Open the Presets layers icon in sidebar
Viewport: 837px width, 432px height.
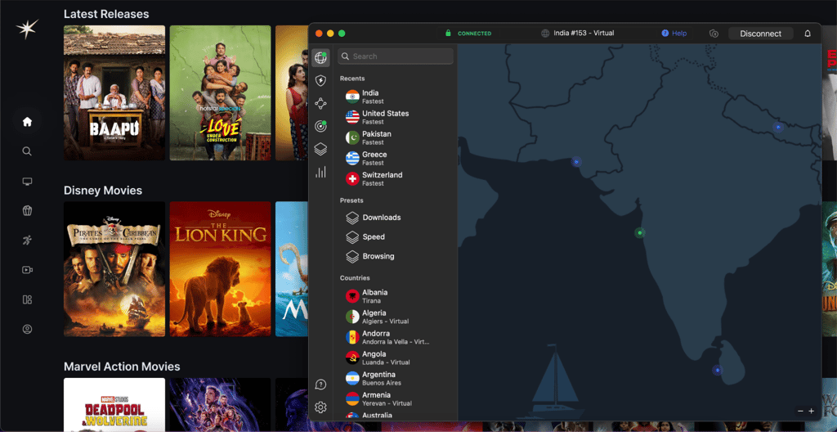point(320,149)
